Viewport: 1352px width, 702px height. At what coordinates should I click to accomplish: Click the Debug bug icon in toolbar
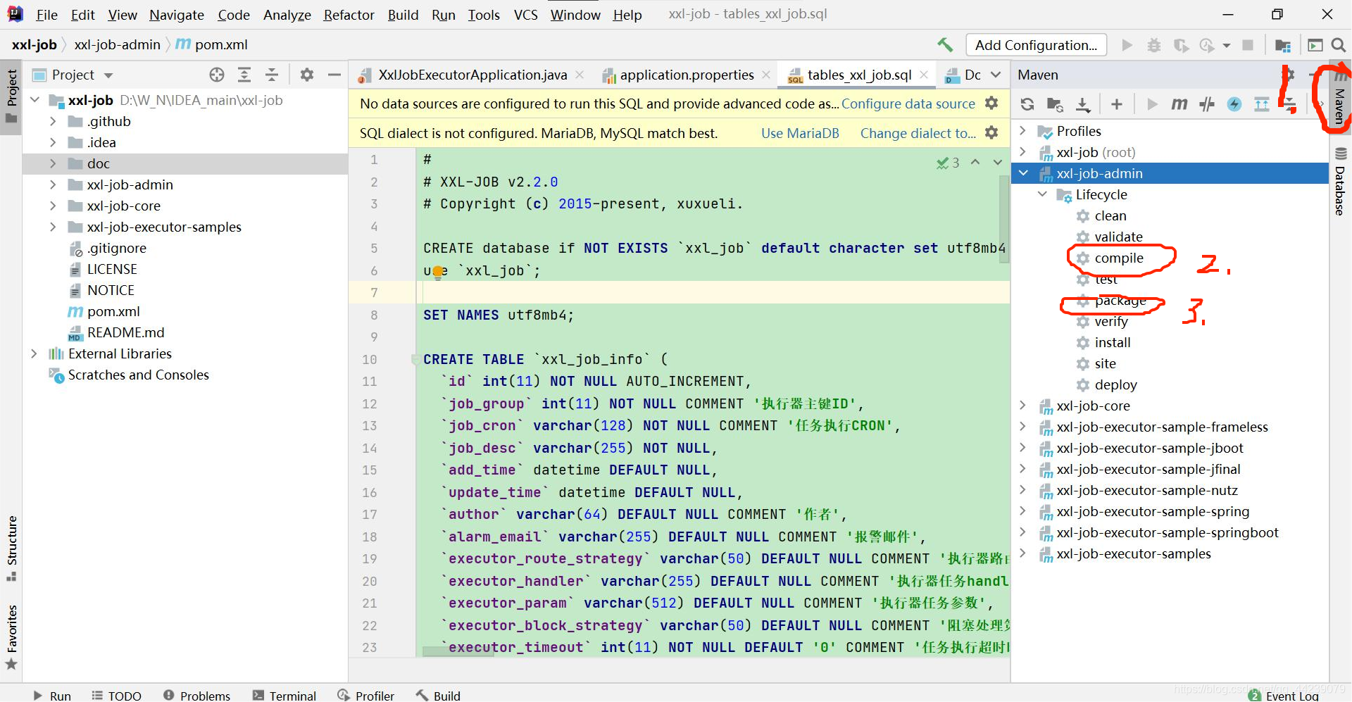click(1154, 45)
